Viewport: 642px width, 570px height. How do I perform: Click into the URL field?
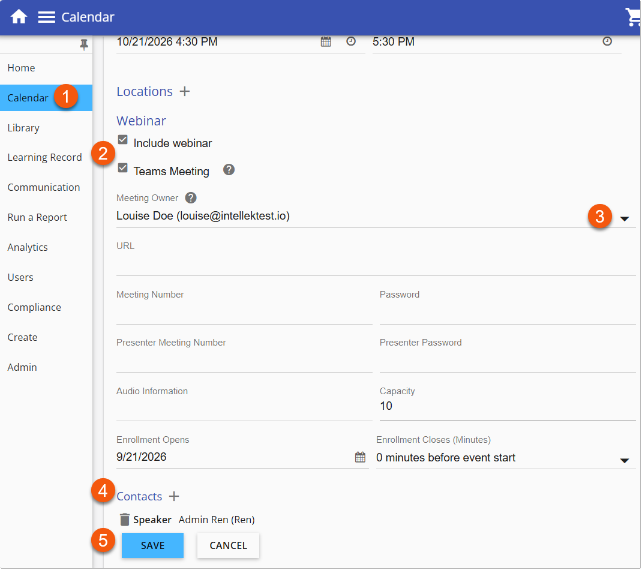point(376,264)
